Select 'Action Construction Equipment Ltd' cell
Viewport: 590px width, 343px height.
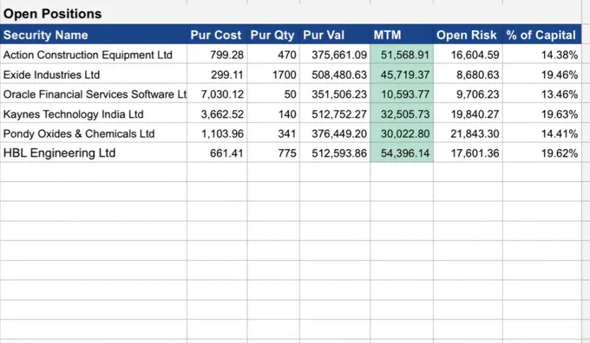(x=94, y=55)
